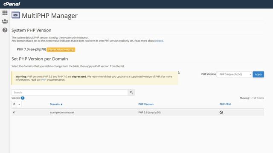Click the PHP 5.6 (ea-php56) version cell
273x153 pixels.
pos(149,112)
